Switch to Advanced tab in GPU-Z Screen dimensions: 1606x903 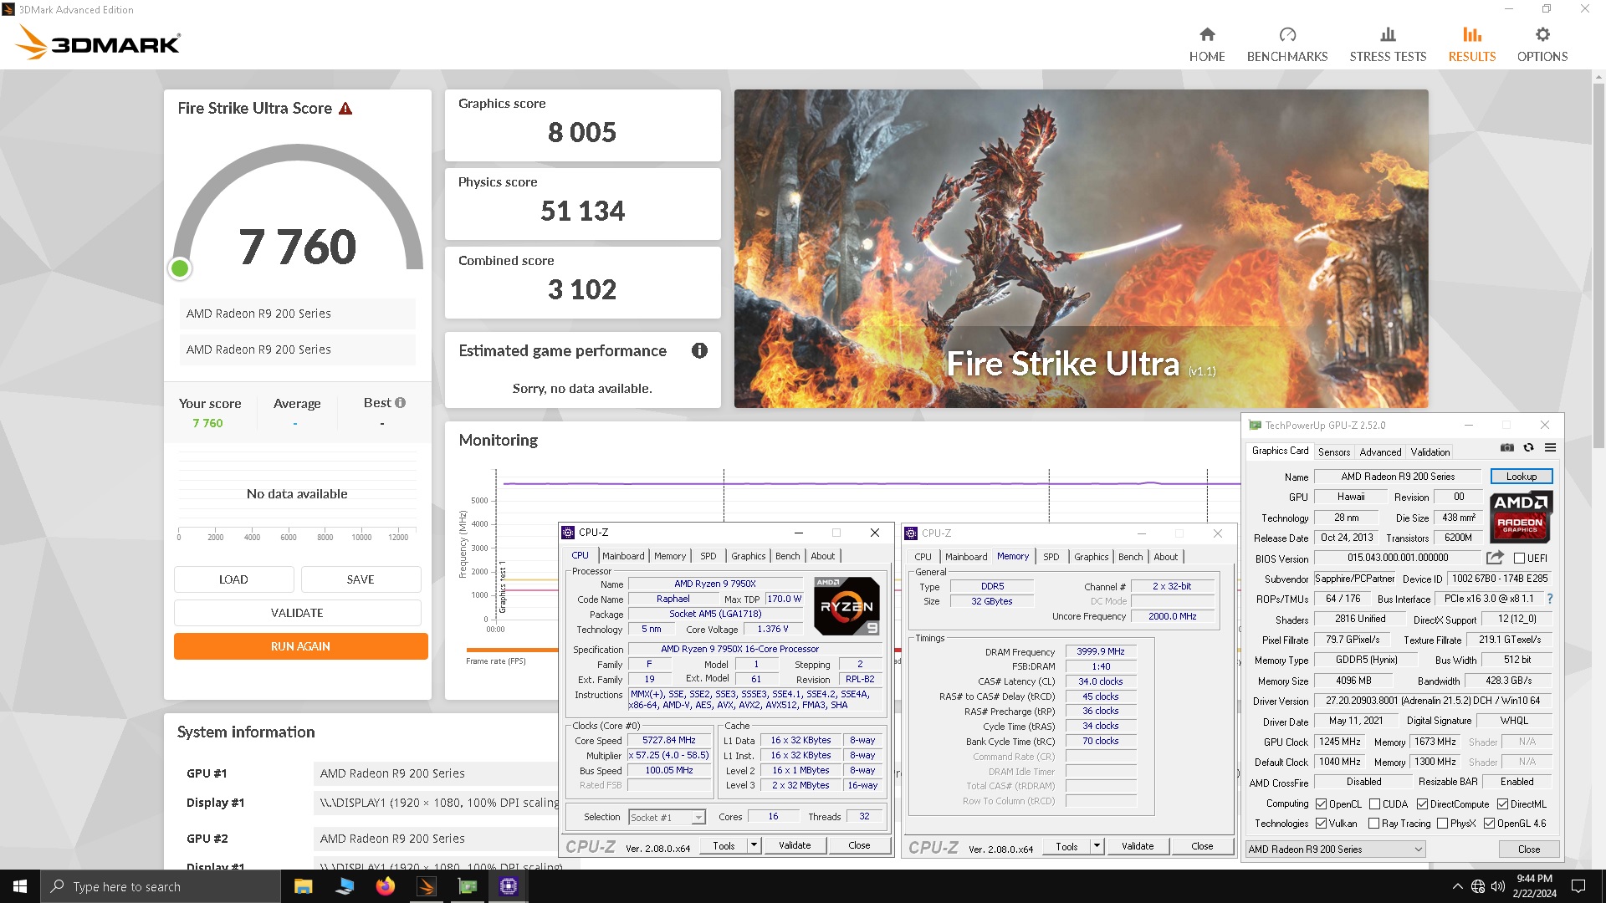pos(1380,452)
